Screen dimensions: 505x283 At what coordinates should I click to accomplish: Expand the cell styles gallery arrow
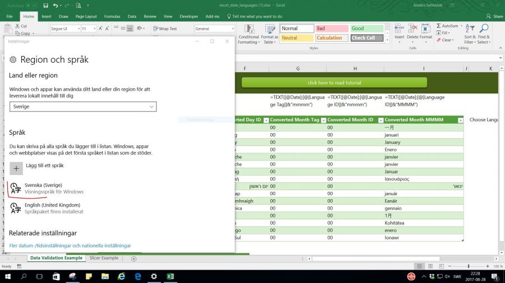point(387,40)
